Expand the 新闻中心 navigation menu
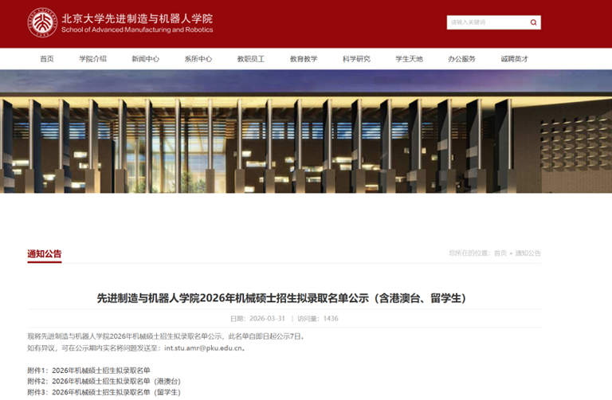The height and width of the screenshot is (400, 612). pos(145,59)
